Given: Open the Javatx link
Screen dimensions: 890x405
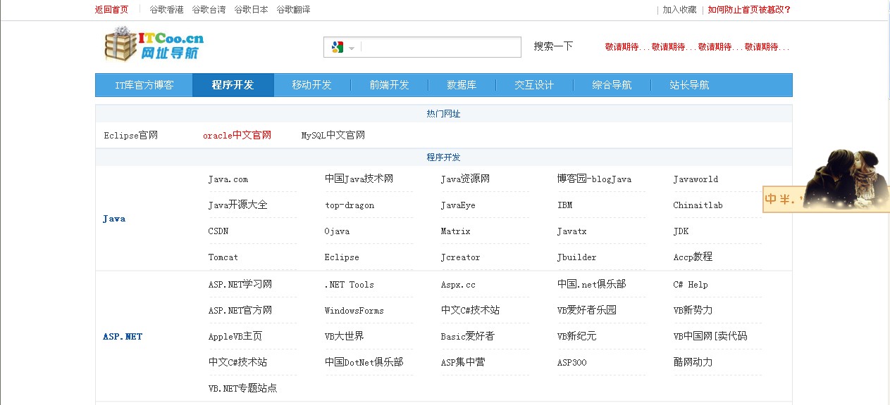Looking at the screenshot, I should (x=572, y=231).
